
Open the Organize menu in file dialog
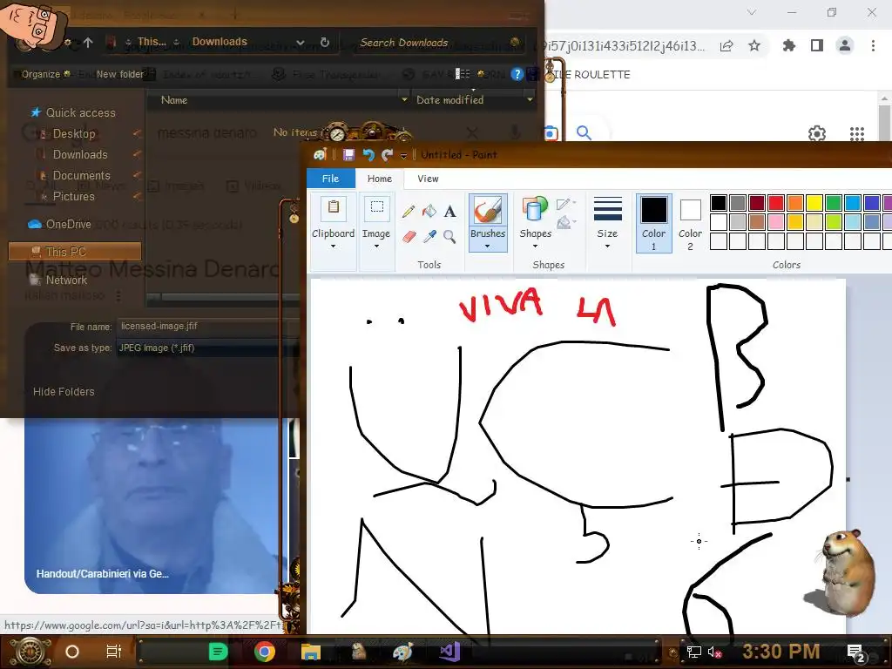[45, 74]
